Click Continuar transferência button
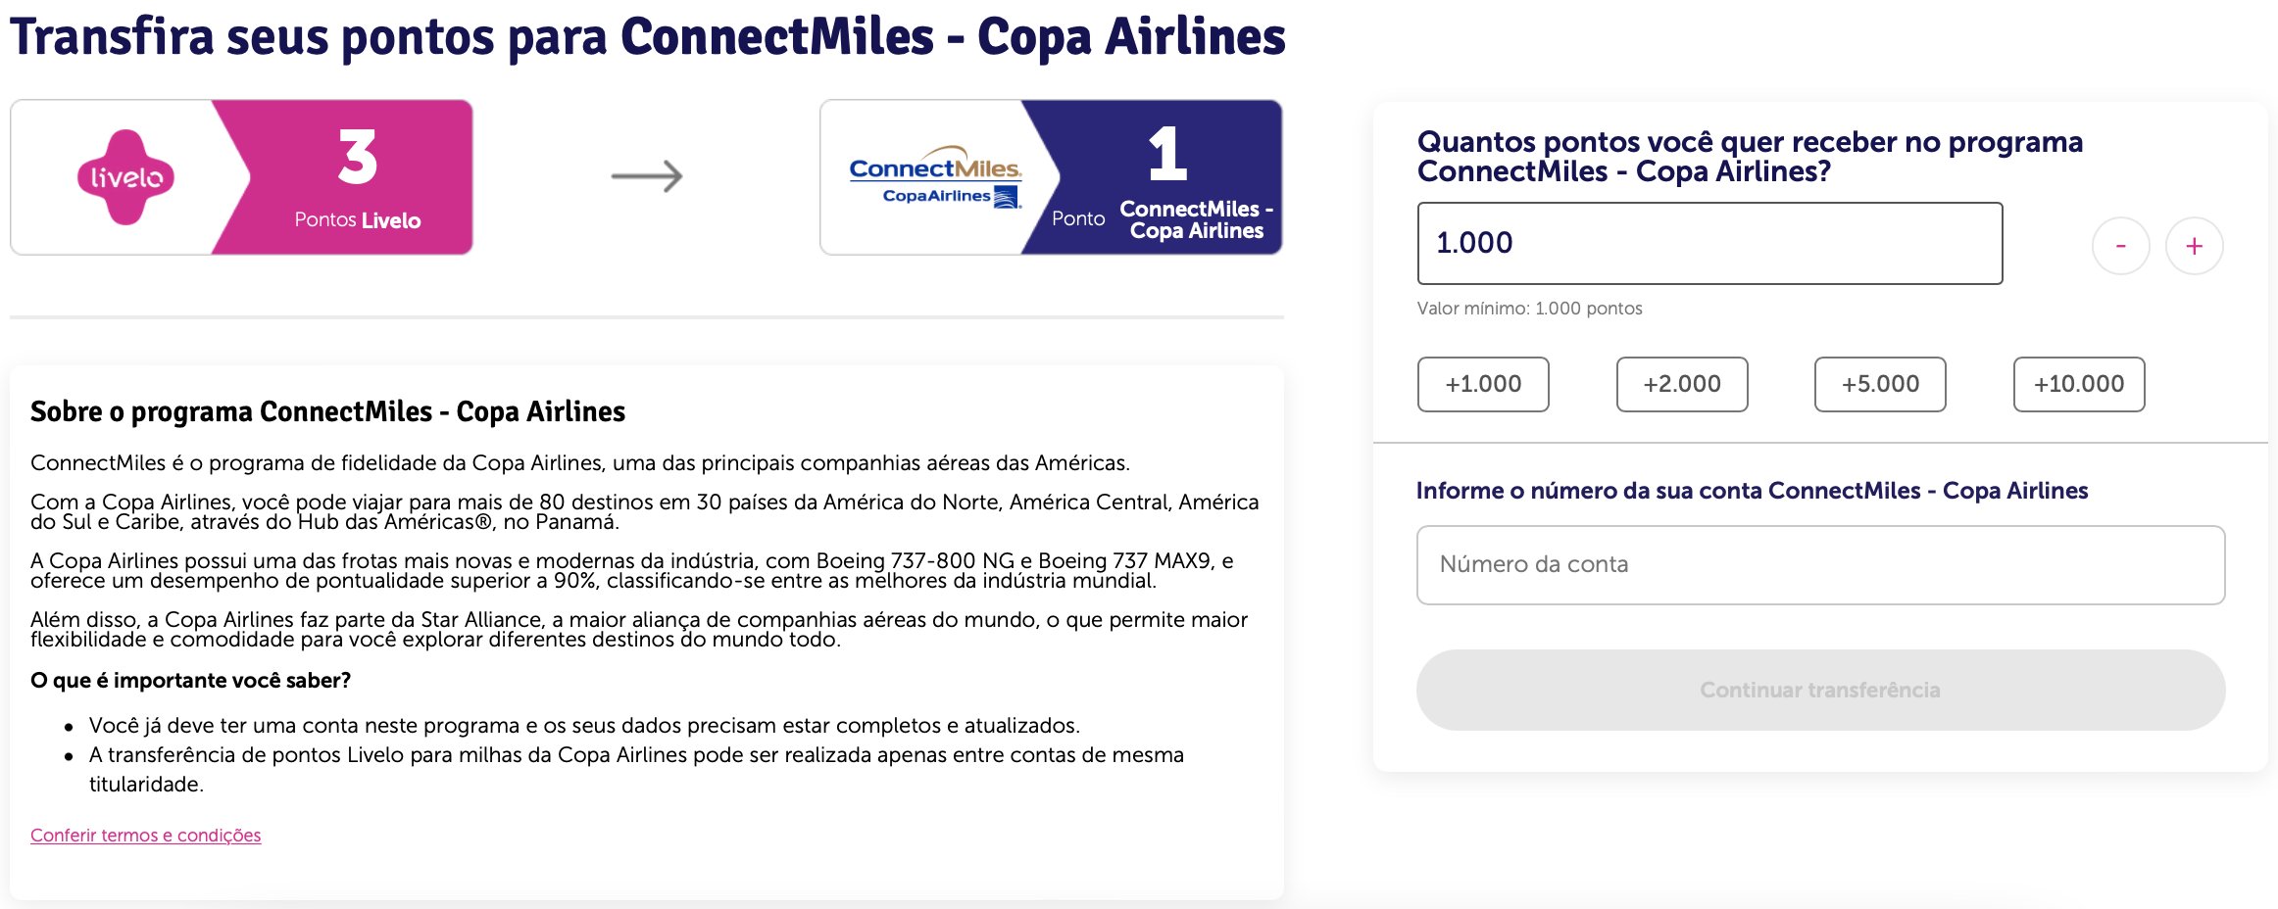Viewport: 2278px width, 909px height. [1820, 690]
